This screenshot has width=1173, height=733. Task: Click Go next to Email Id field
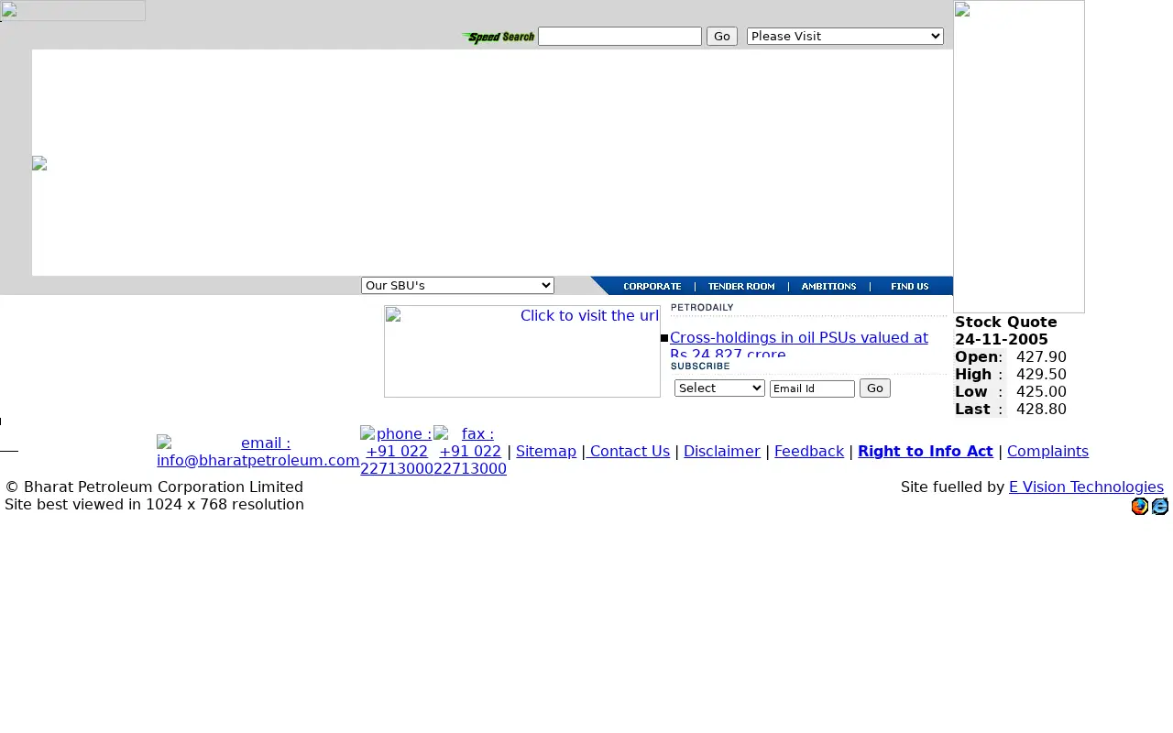[875, 388]
